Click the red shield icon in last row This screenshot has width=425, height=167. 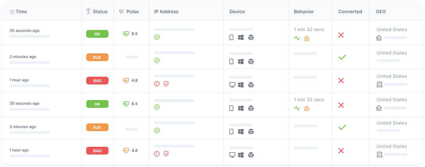tap(166, 154)
